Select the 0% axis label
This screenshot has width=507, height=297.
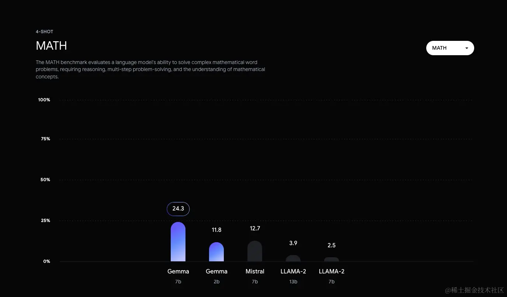click(x=46, y=261)
